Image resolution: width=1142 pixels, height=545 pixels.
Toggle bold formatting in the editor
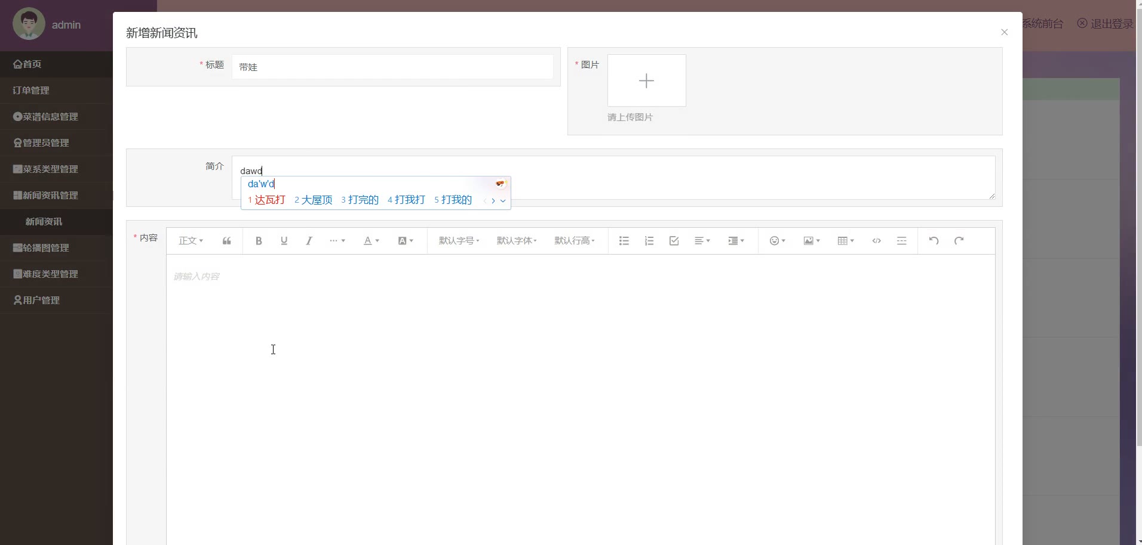pos(259,241)
